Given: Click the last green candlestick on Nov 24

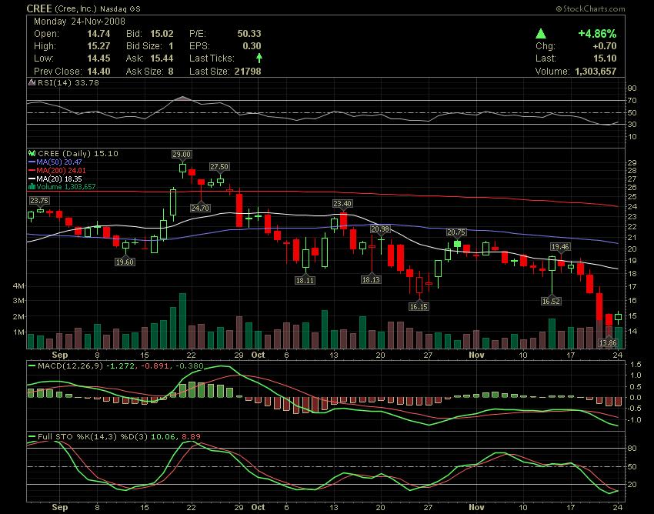Looking at the screenshot, I should (618, 317).
